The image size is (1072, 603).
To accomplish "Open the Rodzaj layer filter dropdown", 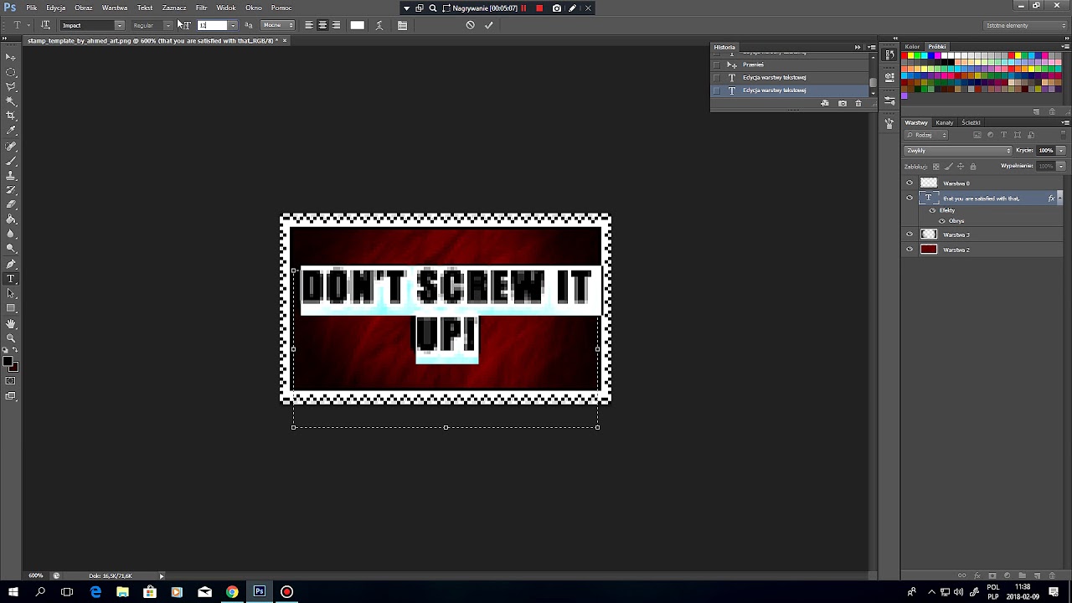I will click(927, 135).
